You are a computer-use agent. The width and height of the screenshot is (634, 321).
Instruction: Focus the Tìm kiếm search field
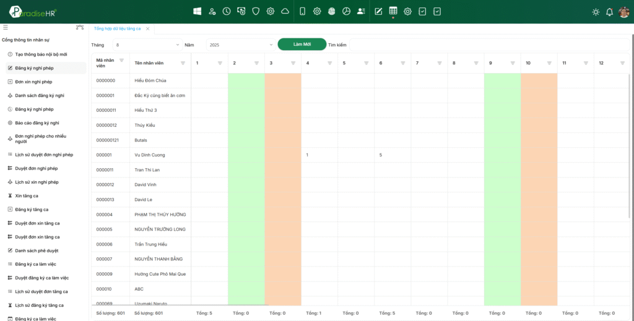(489, 45)
